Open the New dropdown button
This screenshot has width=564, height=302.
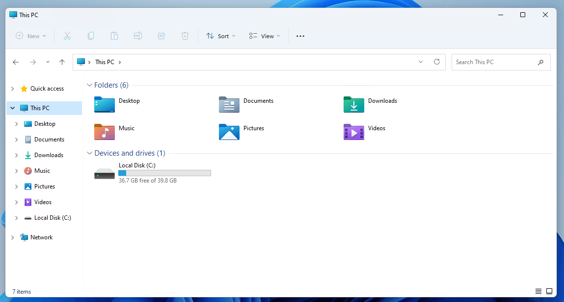(x=31, y=36)
